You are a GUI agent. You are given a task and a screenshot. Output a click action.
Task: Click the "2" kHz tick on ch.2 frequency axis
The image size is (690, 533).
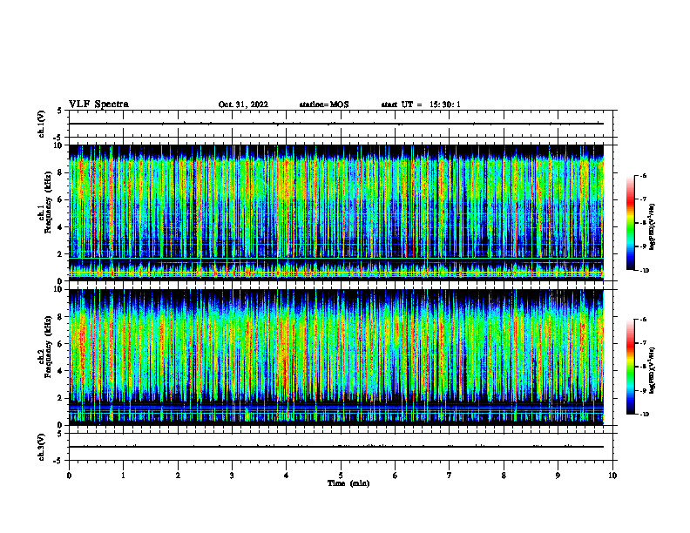point(61,398)
